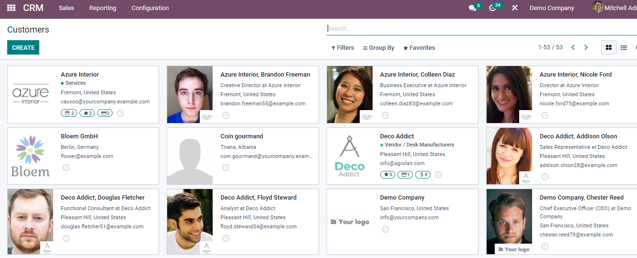The width and height of the screenshot is (637, 258).
Task: Click email info@yourcompany.com
Action: (x=409, y=218)
